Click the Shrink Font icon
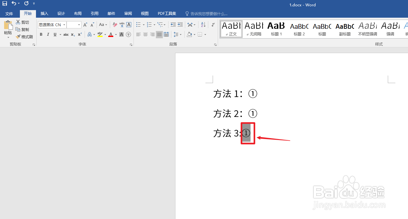This screenshot has width=408, height=219. pos(92,25)
